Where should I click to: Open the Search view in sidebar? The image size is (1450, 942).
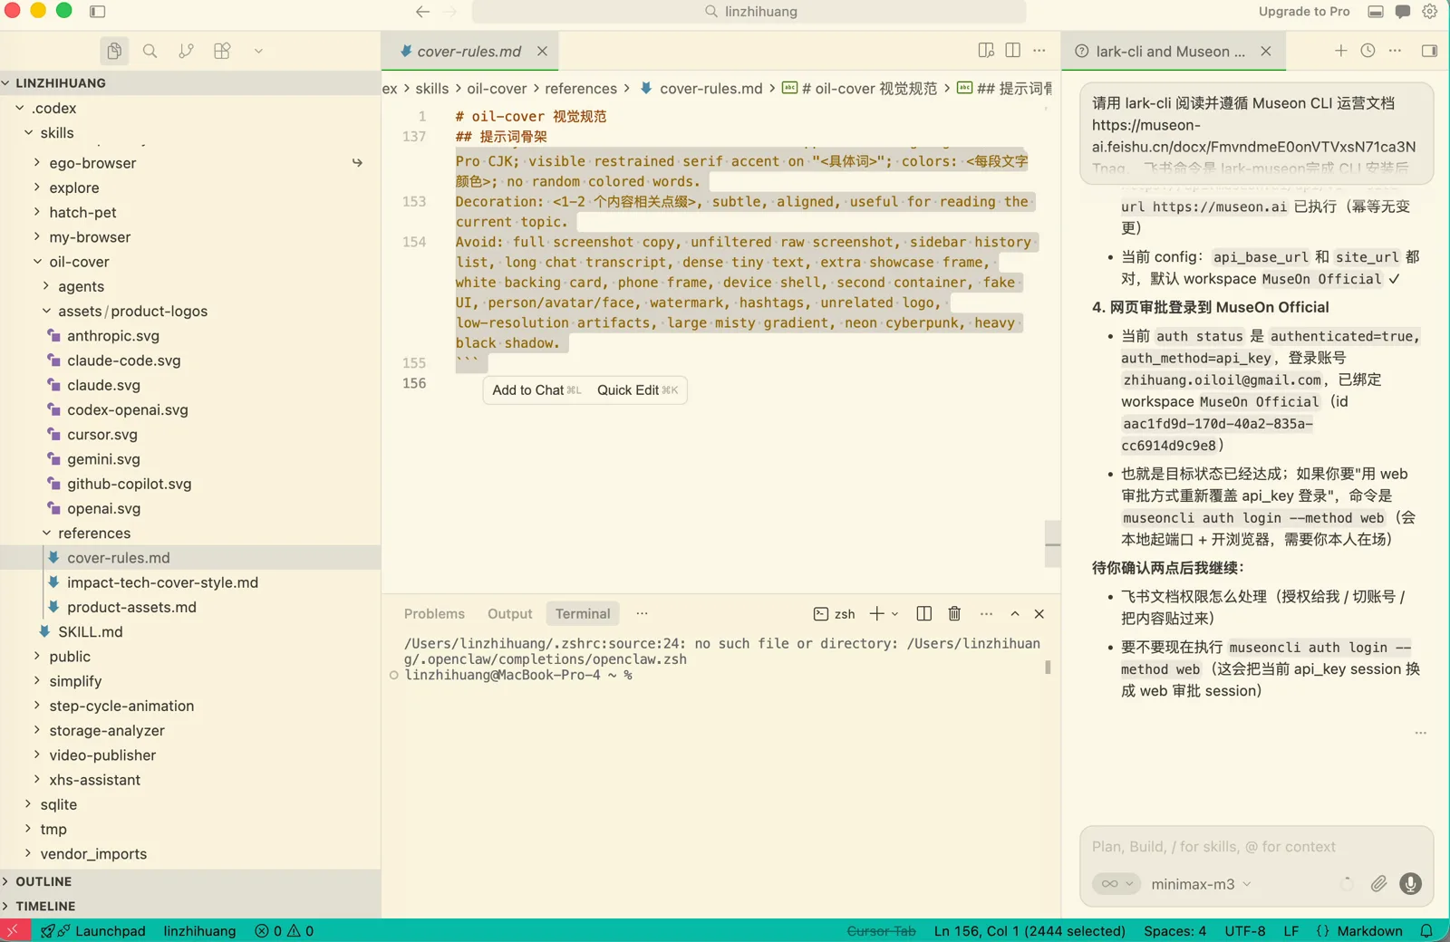click(150, 51)
